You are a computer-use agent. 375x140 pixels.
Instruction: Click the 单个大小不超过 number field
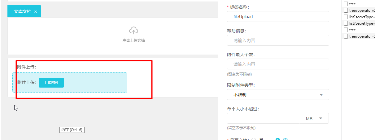[x=265, y=118]
